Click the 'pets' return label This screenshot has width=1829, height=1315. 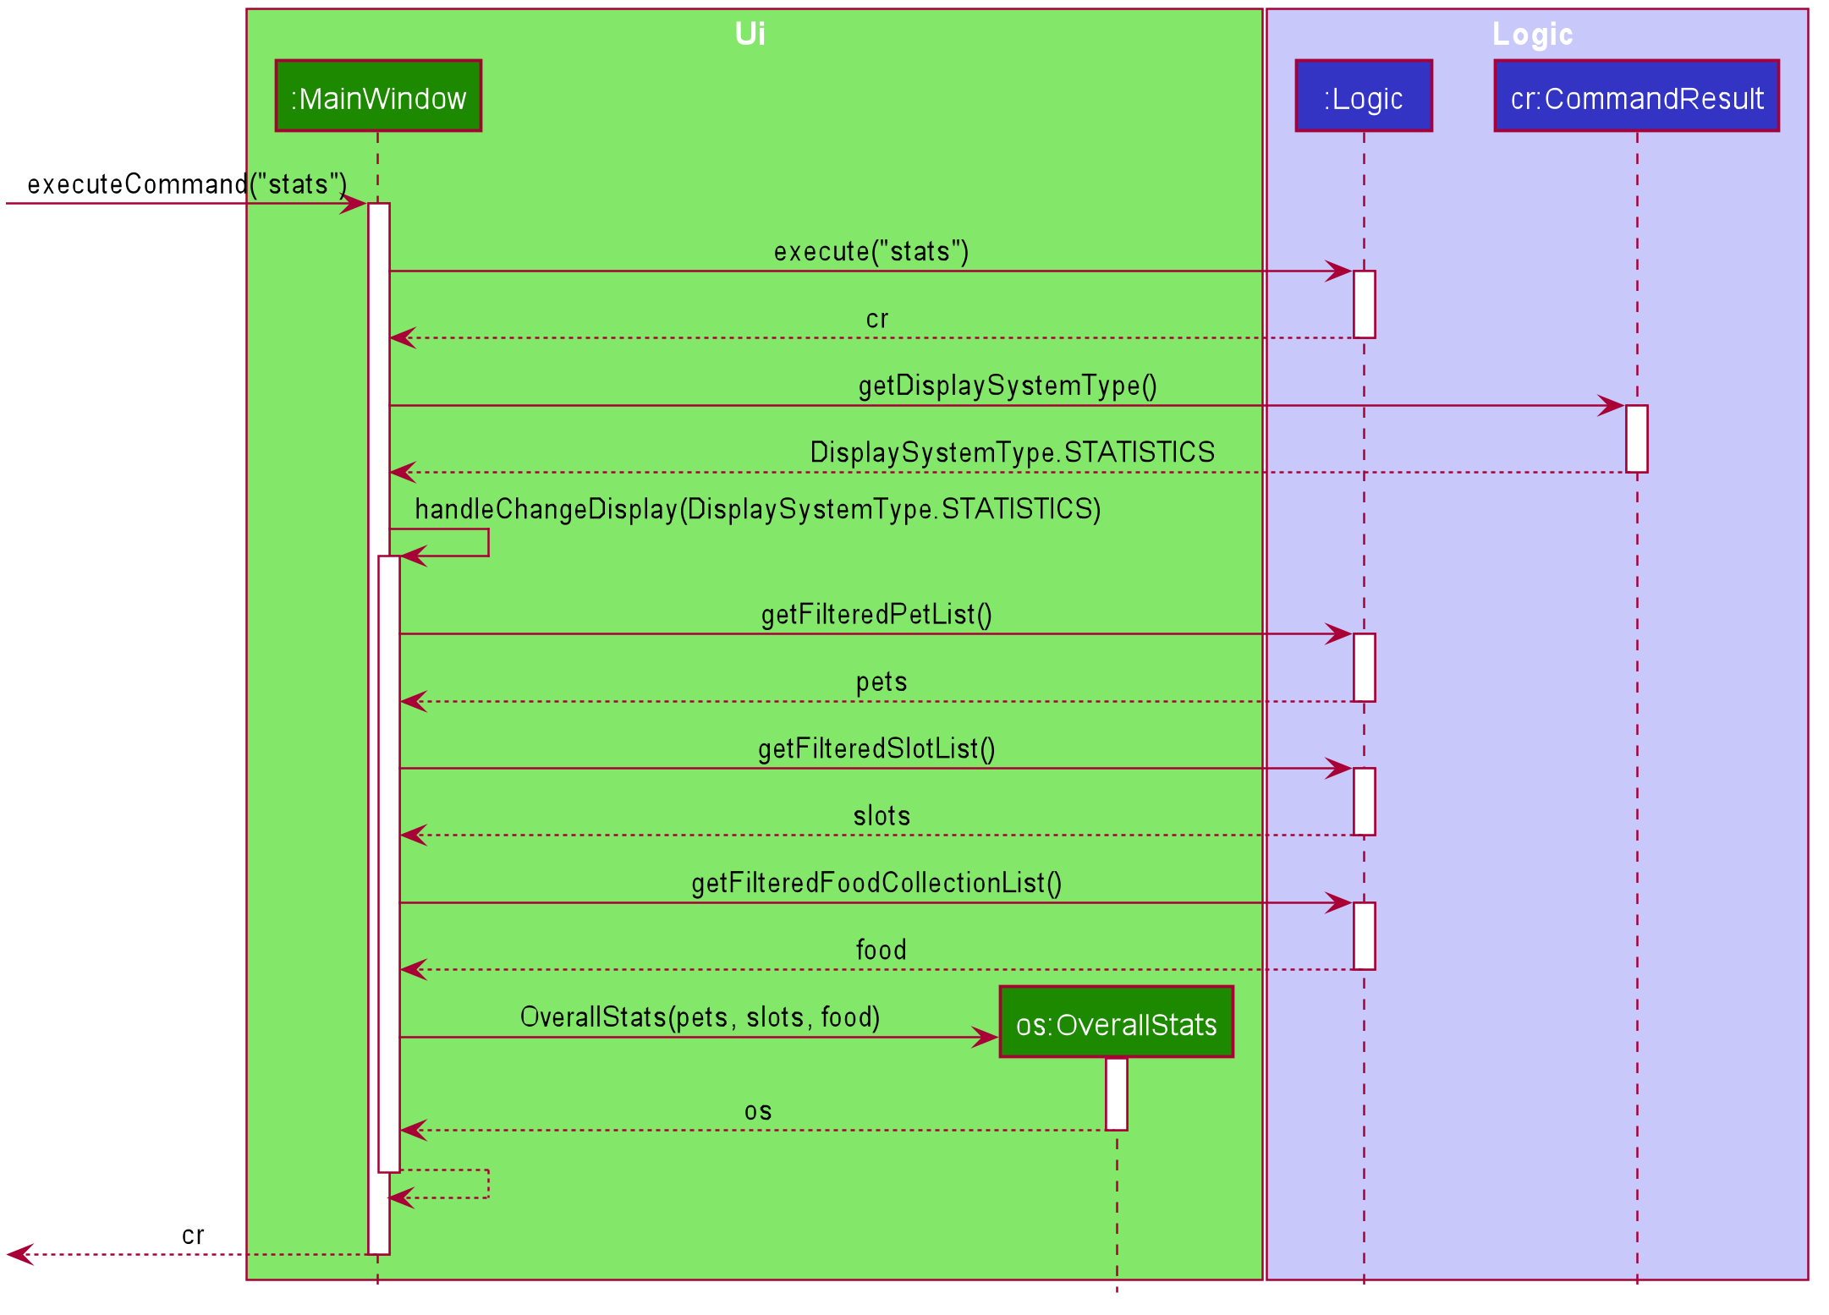(882, 682)
